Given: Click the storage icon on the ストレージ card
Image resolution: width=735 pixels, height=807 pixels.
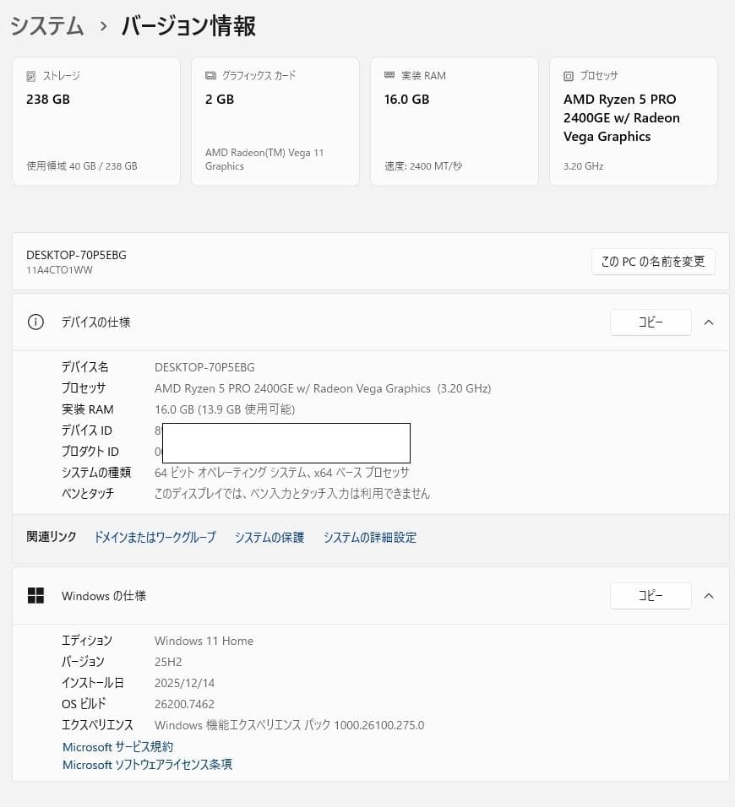Looking at the screenshot, I should tap(30, 76).
